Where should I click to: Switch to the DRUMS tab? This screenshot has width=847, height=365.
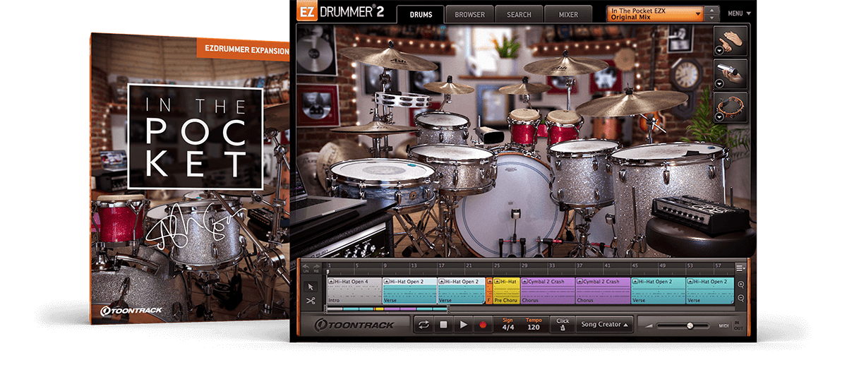(x=421, y=14)
